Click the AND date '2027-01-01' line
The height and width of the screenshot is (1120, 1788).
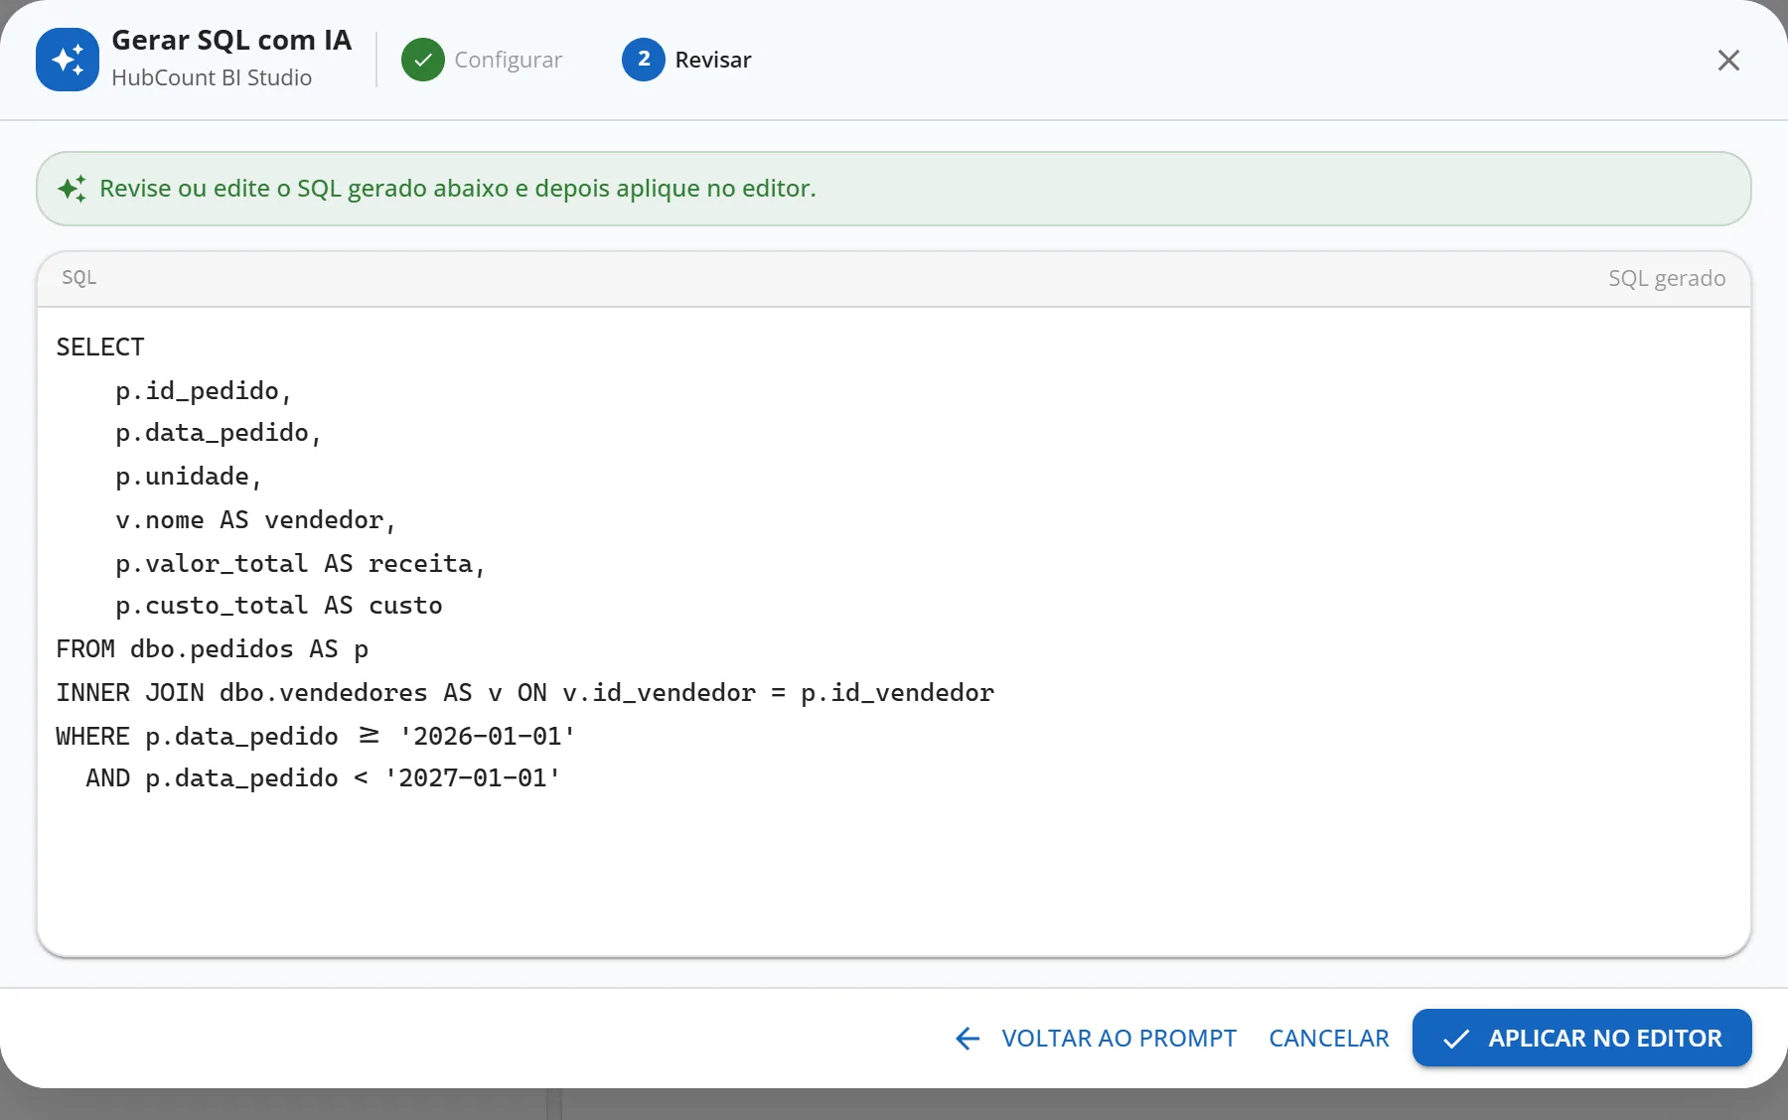click(323, 778)
